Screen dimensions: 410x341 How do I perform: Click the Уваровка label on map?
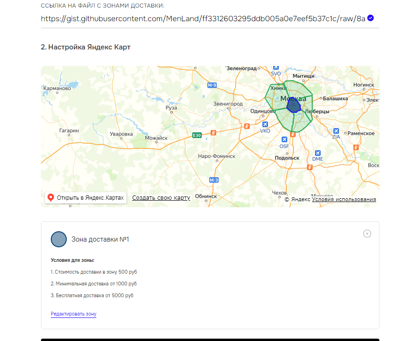point(121,134)
